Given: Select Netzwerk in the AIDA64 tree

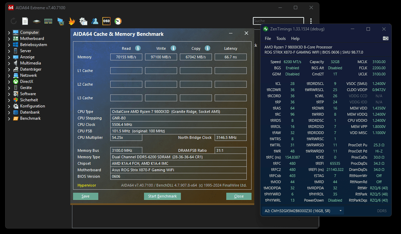Looking at the screenshot, I should click(x=28, y=75).
